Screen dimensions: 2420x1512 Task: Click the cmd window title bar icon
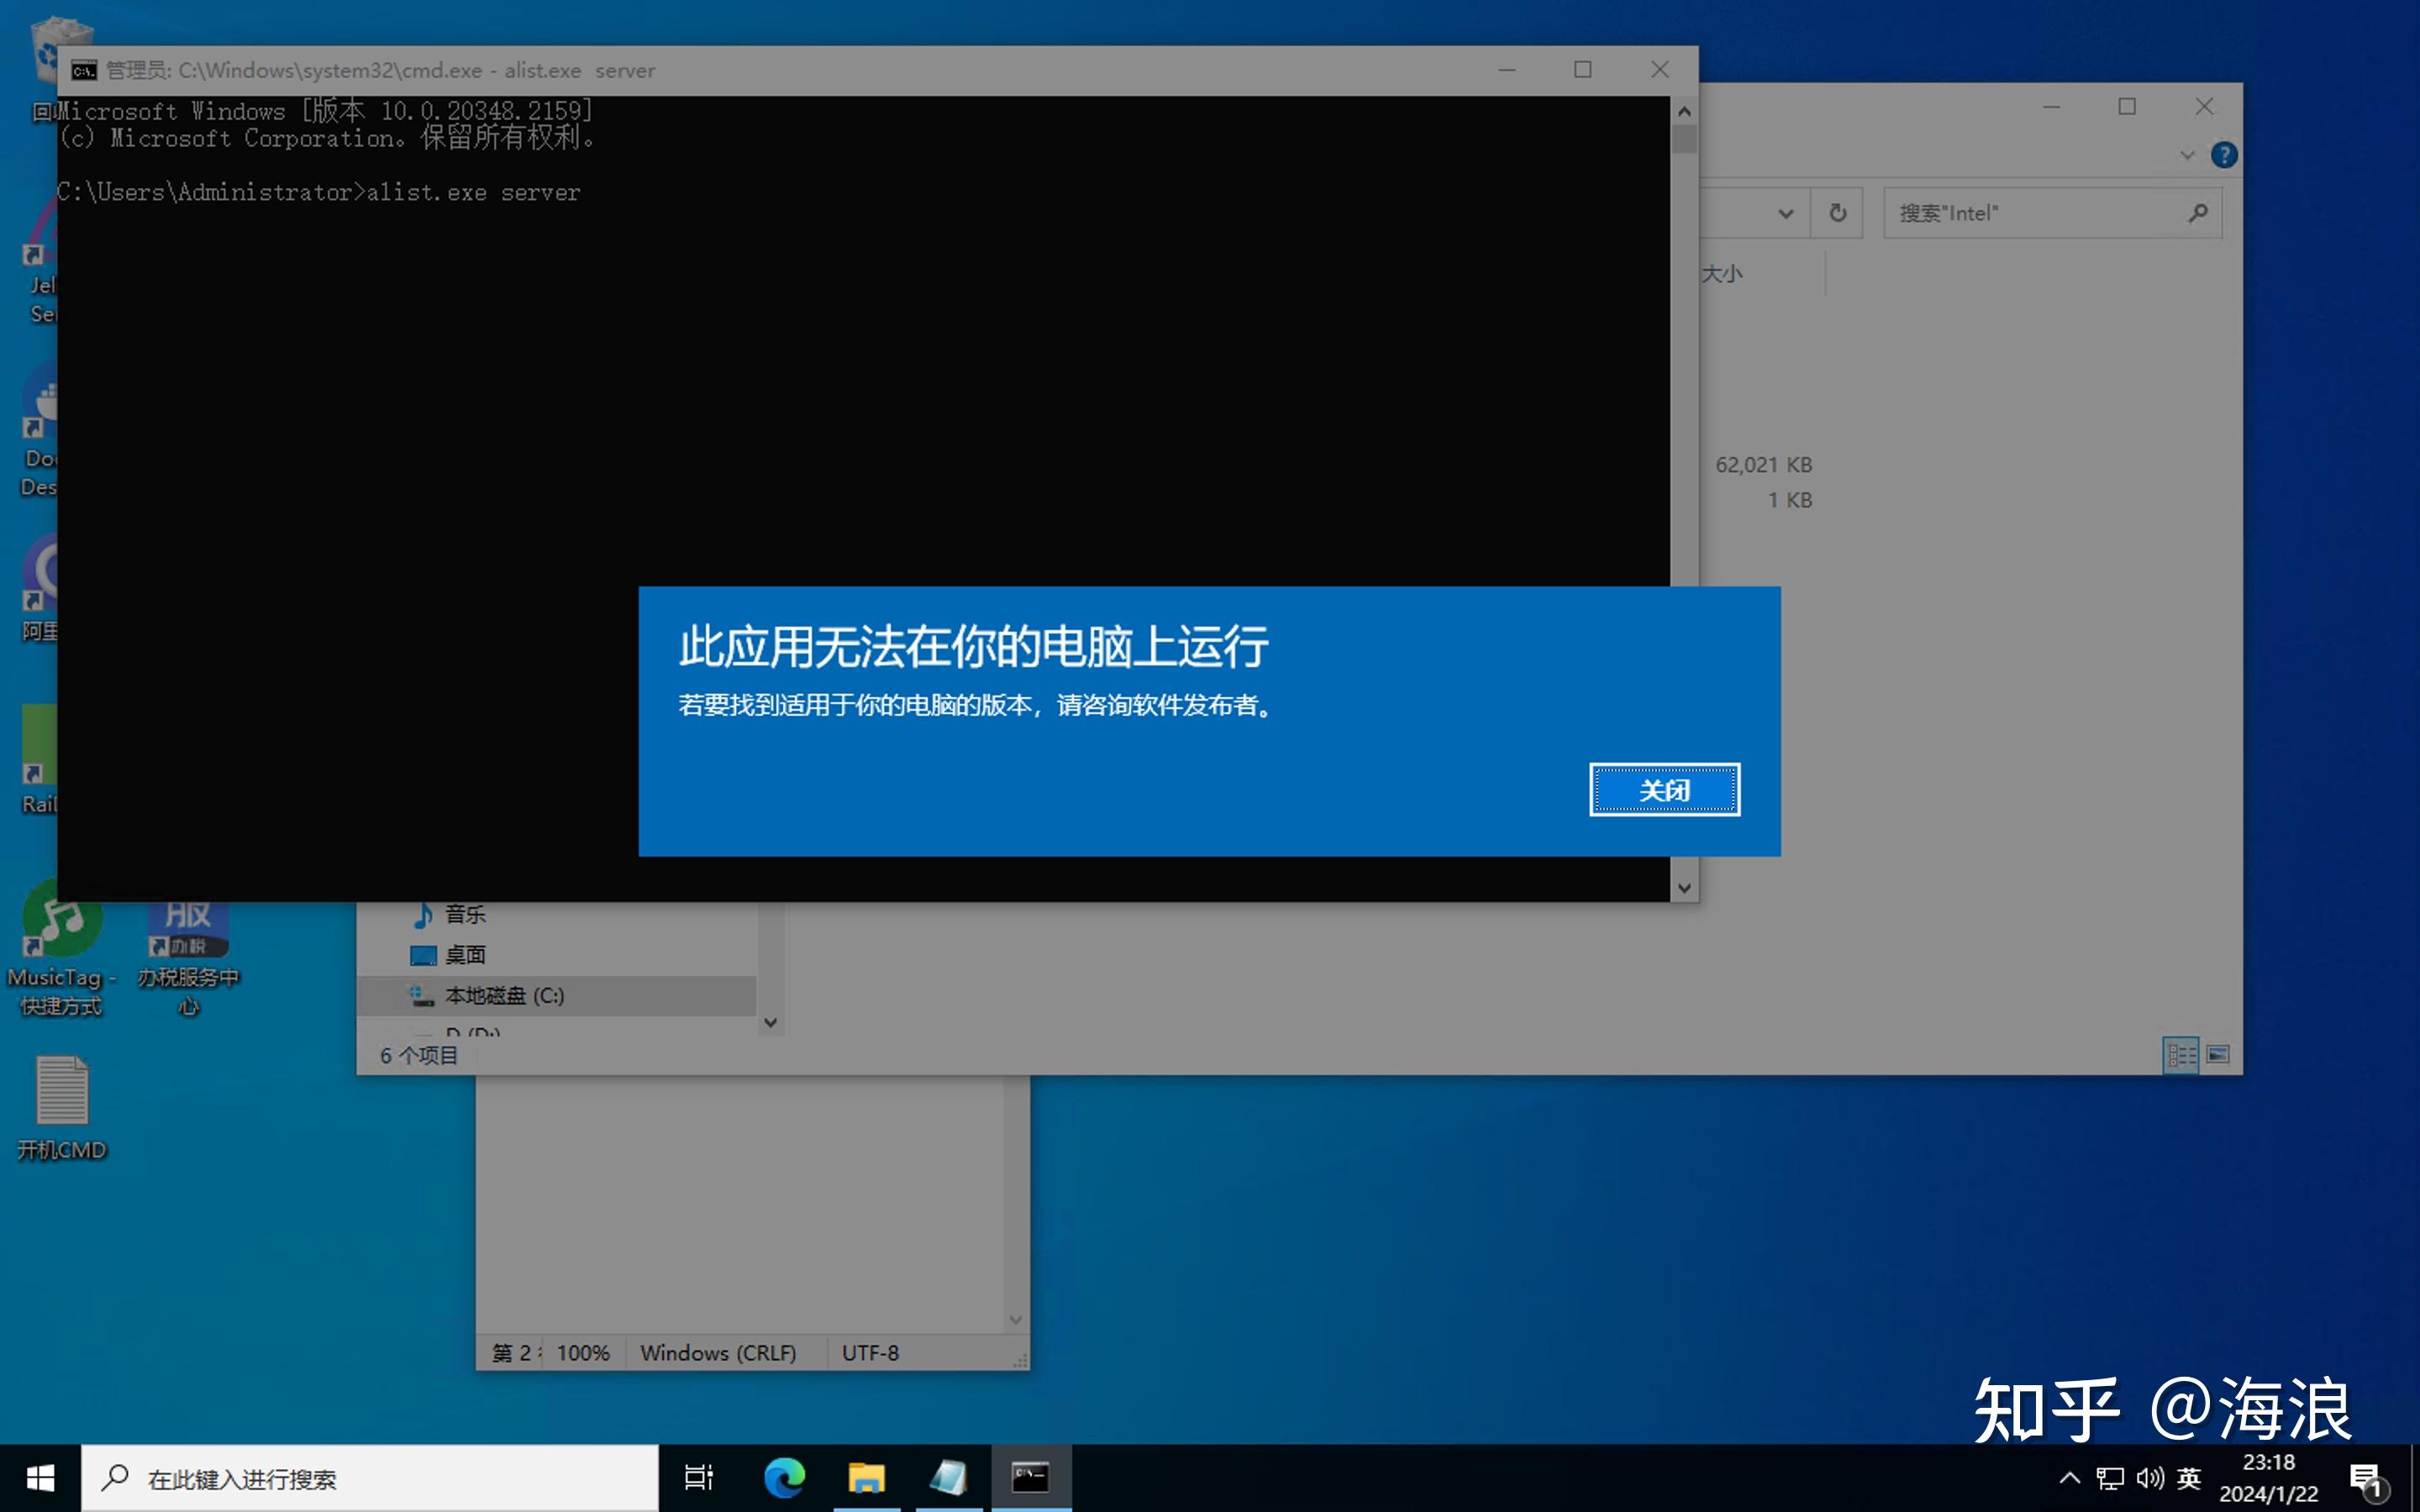[x=84, y=70]
